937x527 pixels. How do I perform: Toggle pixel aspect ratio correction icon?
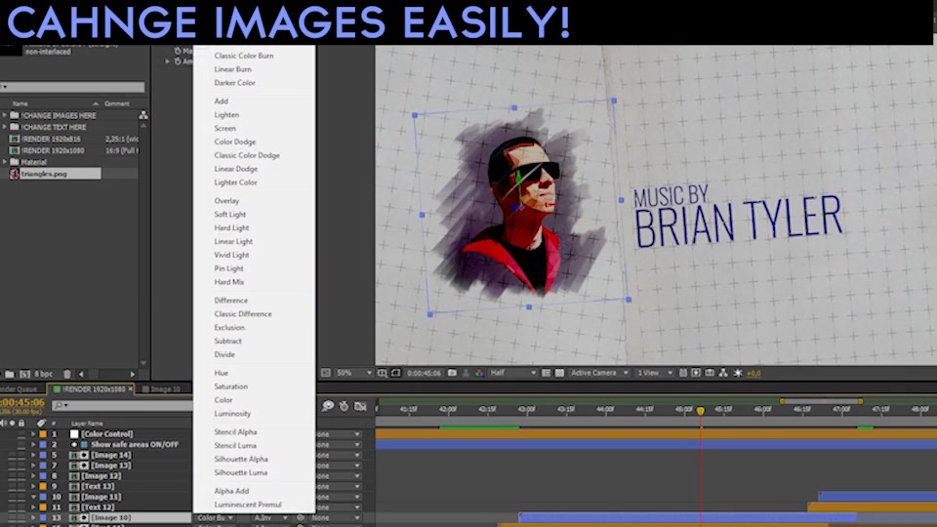[683, 373]
